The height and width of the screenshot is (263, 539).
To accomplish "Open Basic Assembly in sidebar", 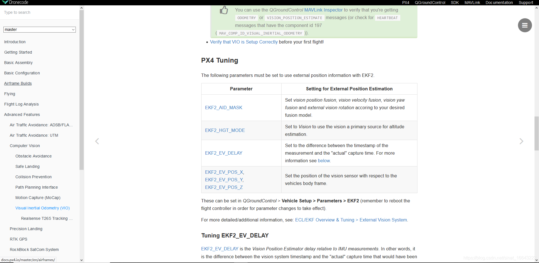I will pos(18,63).
